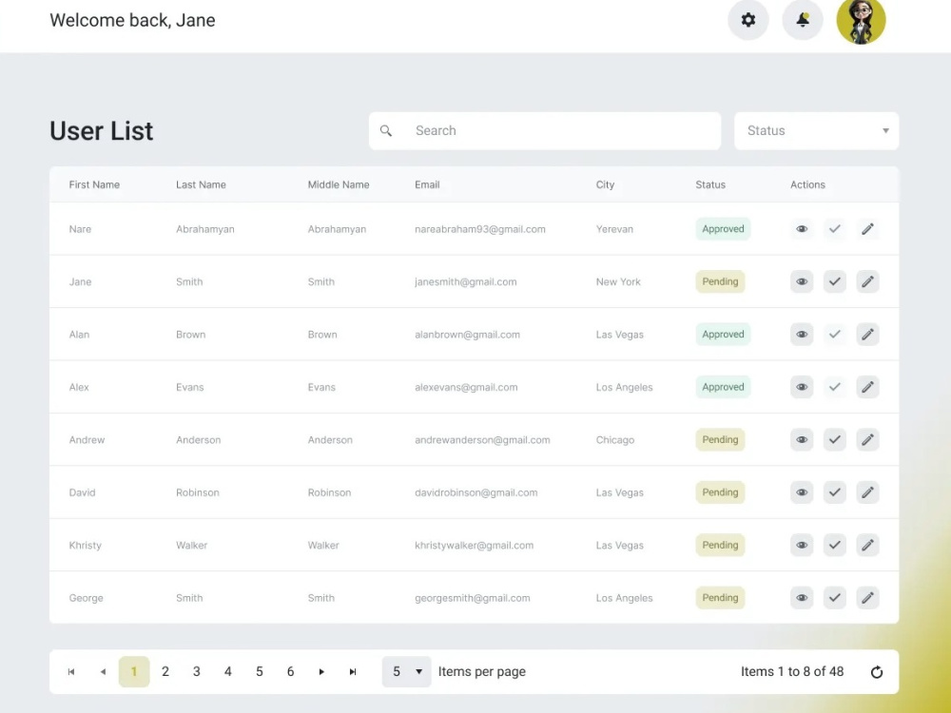Viewport: 951px width, 713px height.
Task: Edit Jane Smith's record
Action: (867, 281)
